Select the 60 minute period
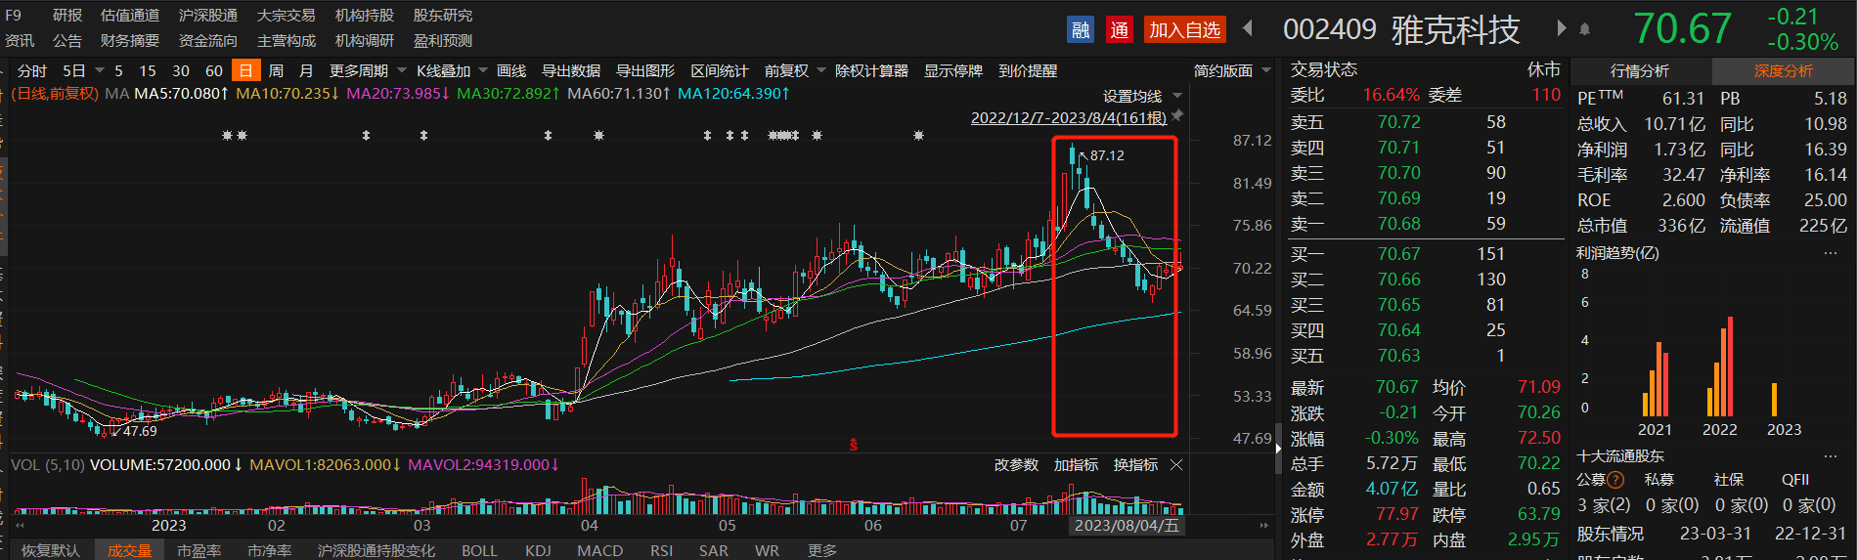 coord(214,71)
